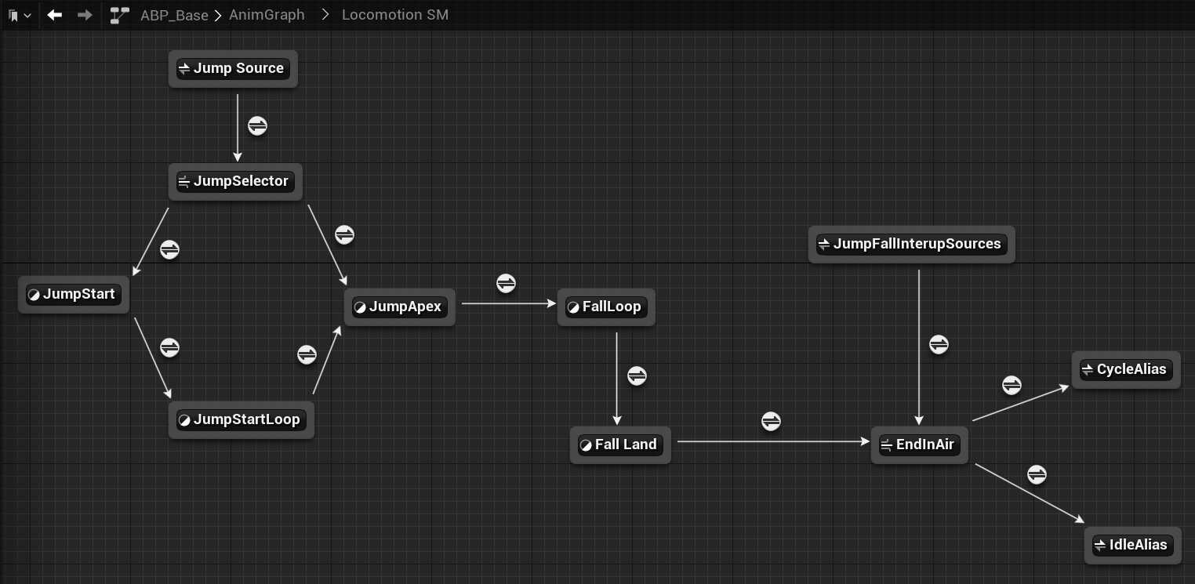This screenshot has height=584, width=1195.
Task: Select transition from EndInAir to IdleAlias
Action: coord(1037,474)
